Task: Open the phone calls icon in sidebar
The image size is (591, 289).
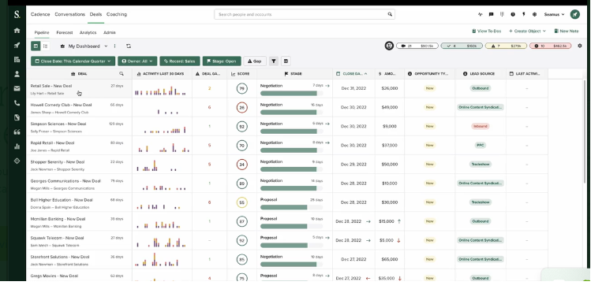Action: (x=17, y=103)
